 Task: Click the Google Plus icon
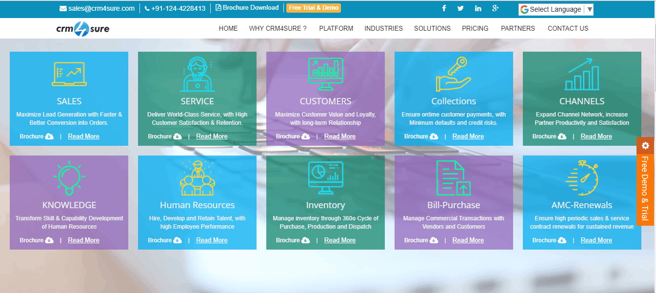click(x=496, y=8)
